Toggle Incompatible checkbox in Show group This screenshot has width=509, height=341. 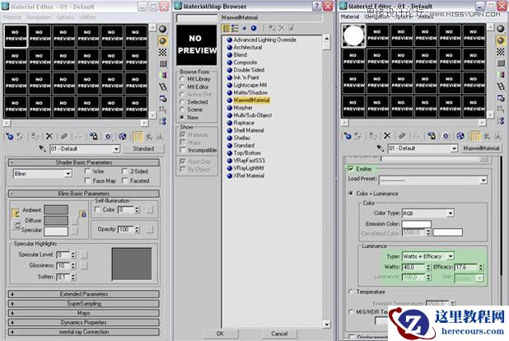tap(183, 150)
